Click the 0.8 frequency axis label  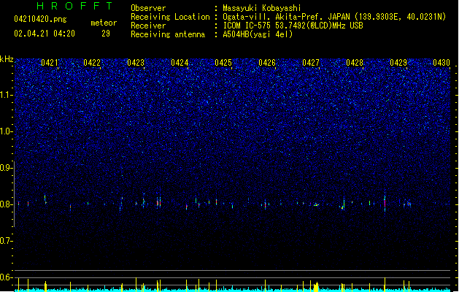pyautogui.click(x=6, y=204)
